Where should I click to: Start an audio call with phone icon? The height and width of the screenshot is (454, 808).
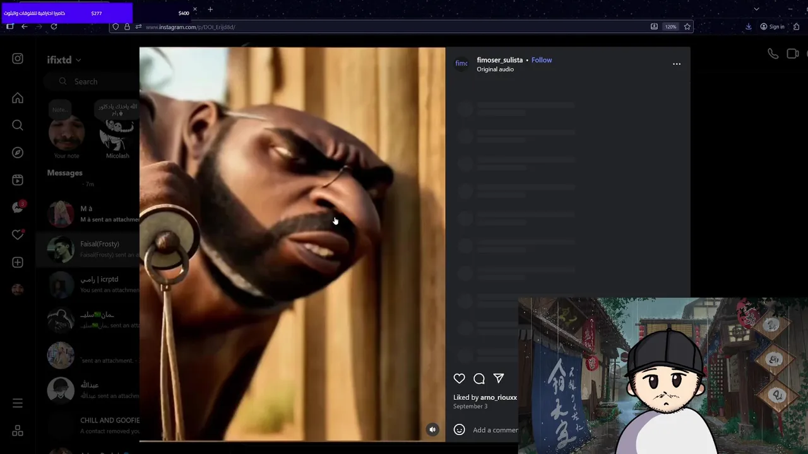pyautogui.click(x=773, y=54)
